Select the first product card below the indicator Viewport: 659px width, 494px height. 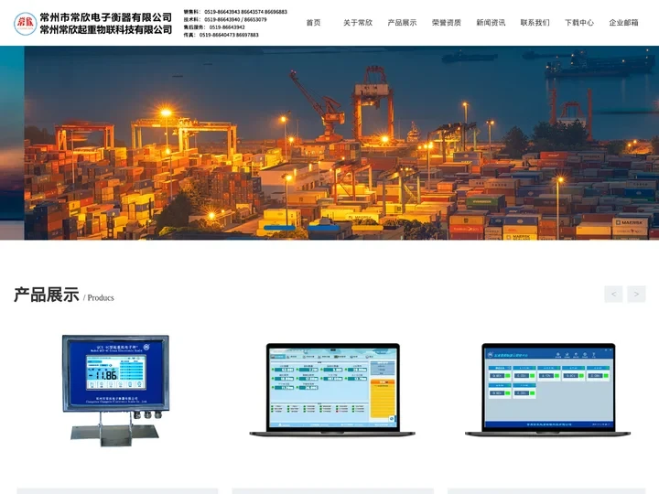click(117, 490)
